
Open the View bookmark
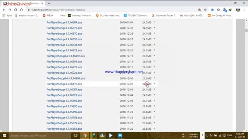pyautogui.click(x=62, y=15)
